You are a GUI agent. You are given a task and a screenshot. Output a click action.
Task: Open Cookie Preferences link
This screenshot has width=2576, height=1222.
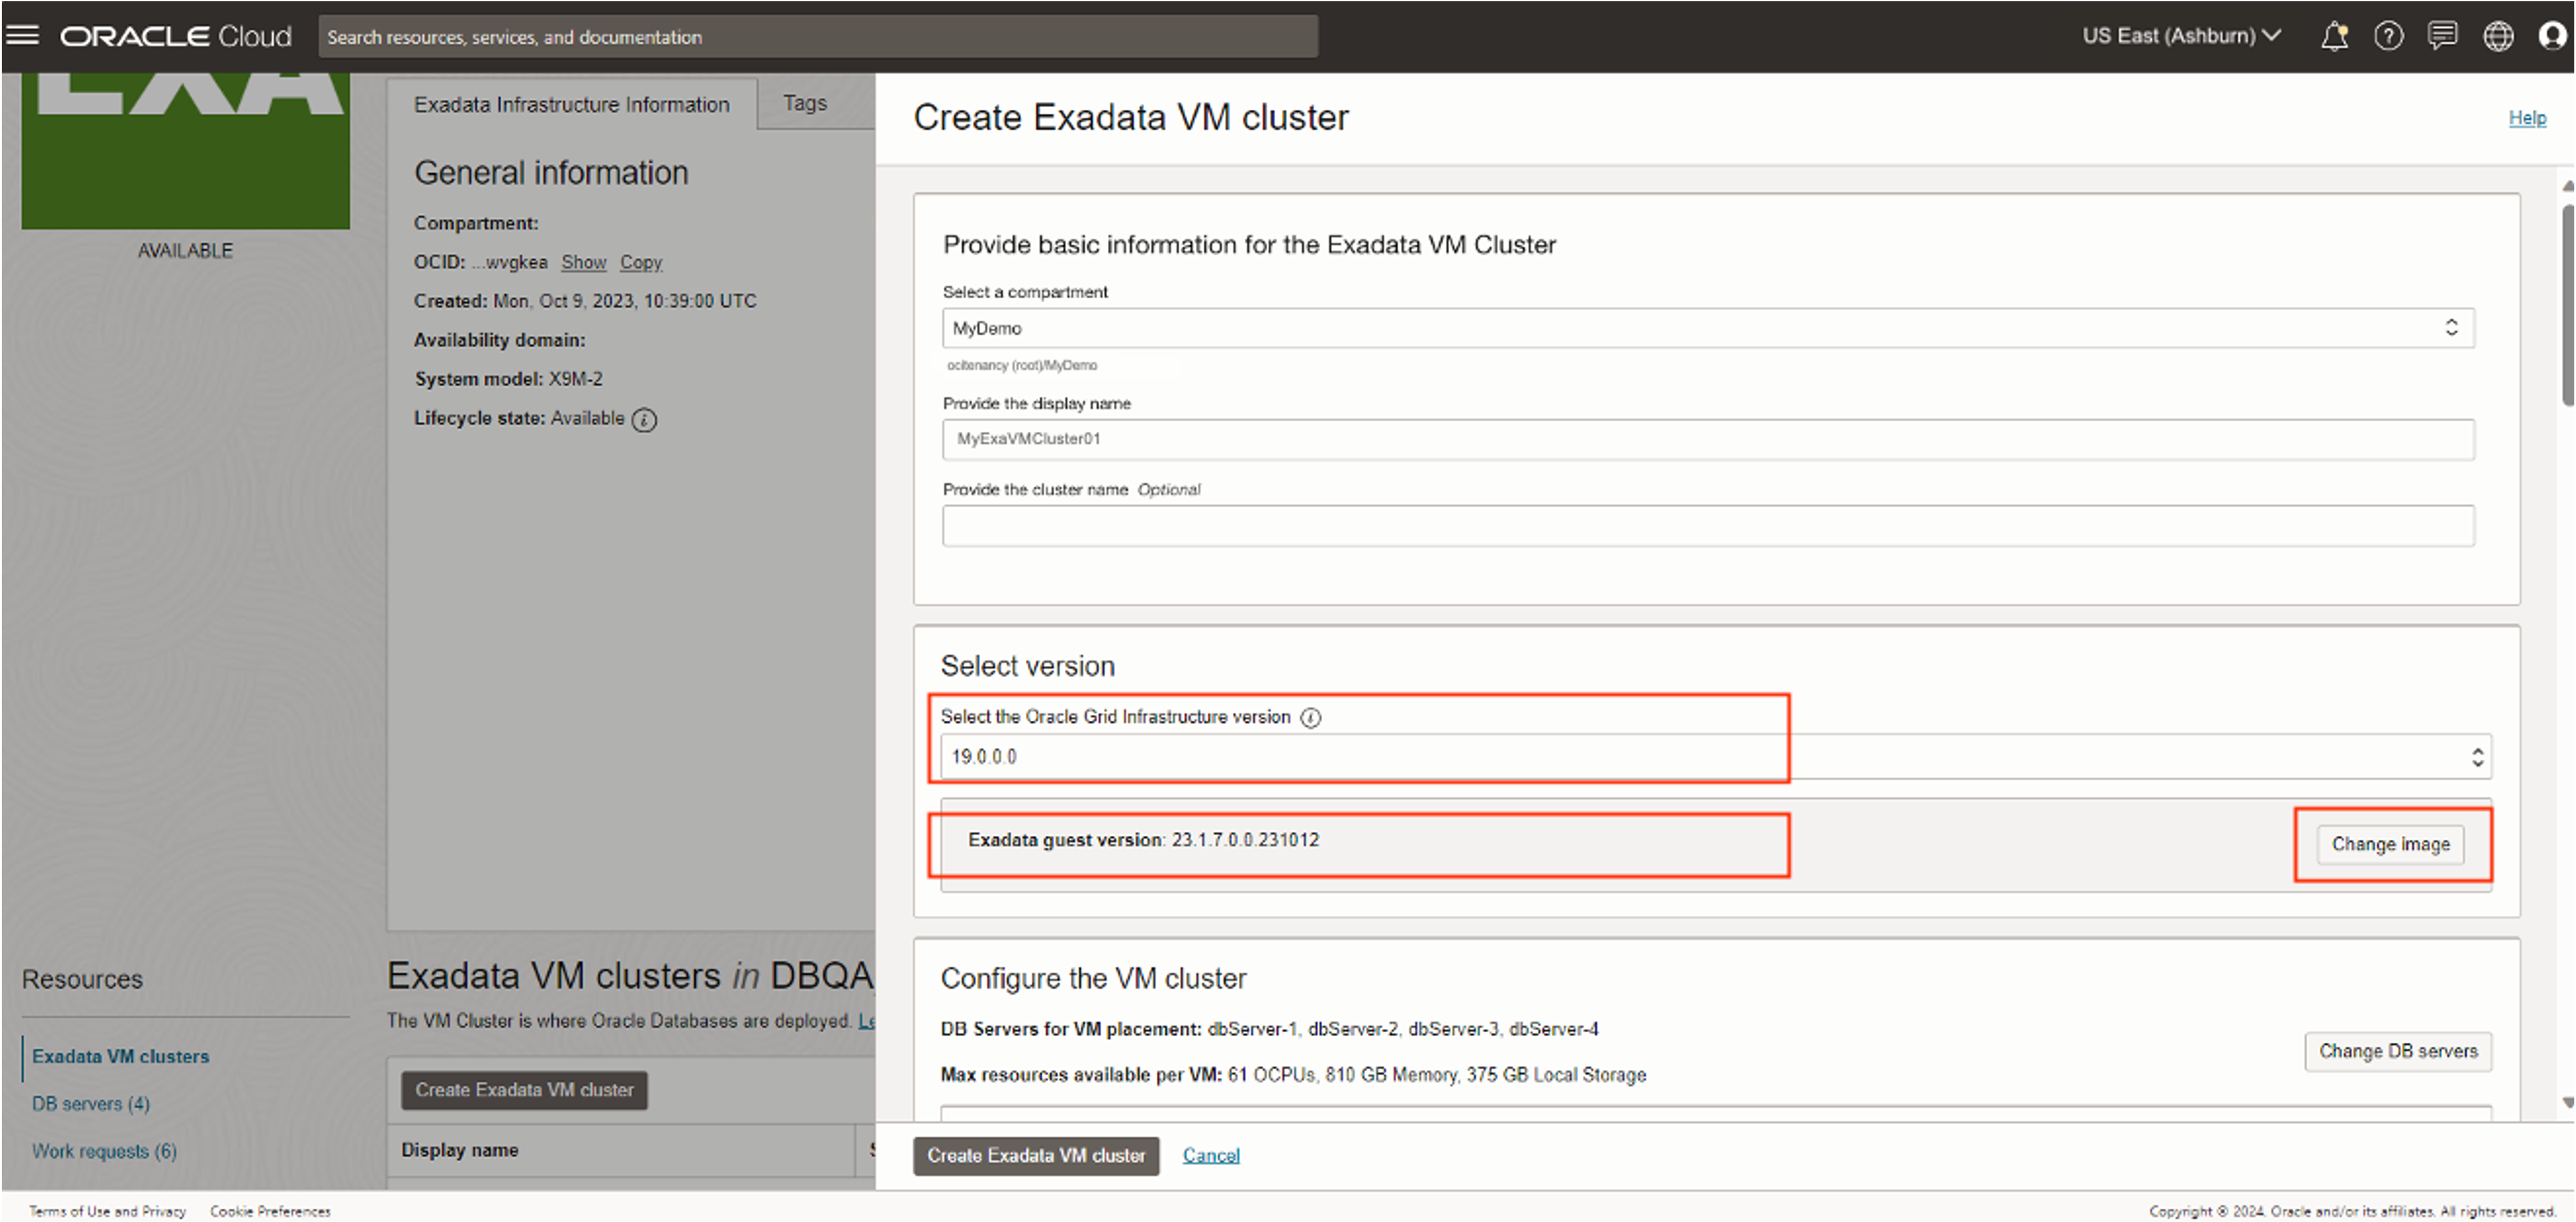pyautogui.click(x=270, y=1211)
